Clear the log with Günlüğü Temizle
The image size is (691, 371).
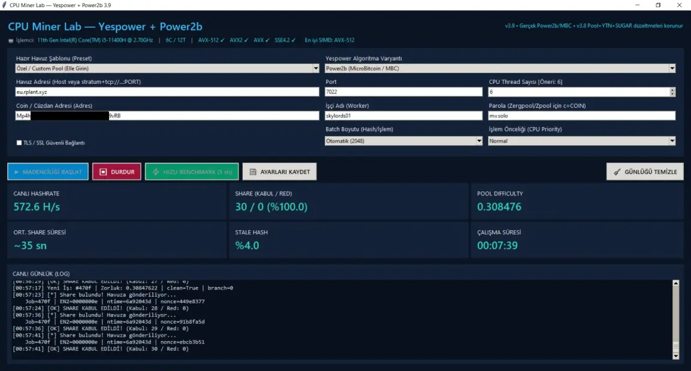pos(645,172)
